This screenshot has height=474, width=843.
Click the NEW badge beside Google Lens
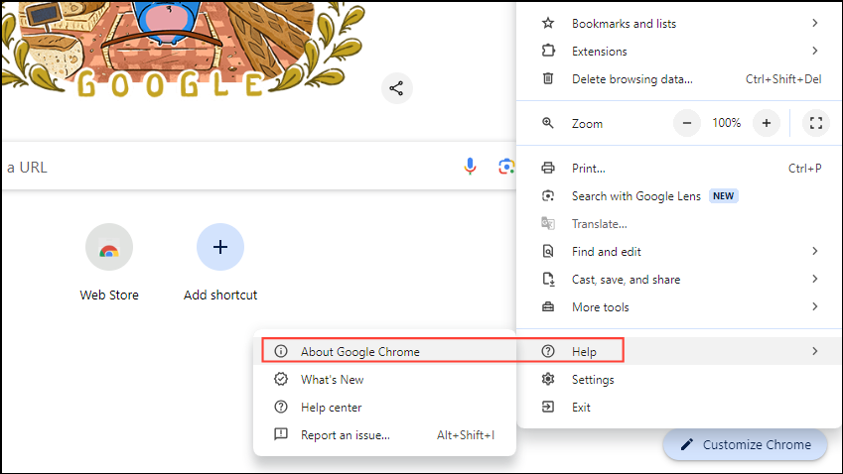(x=723, y=196)
